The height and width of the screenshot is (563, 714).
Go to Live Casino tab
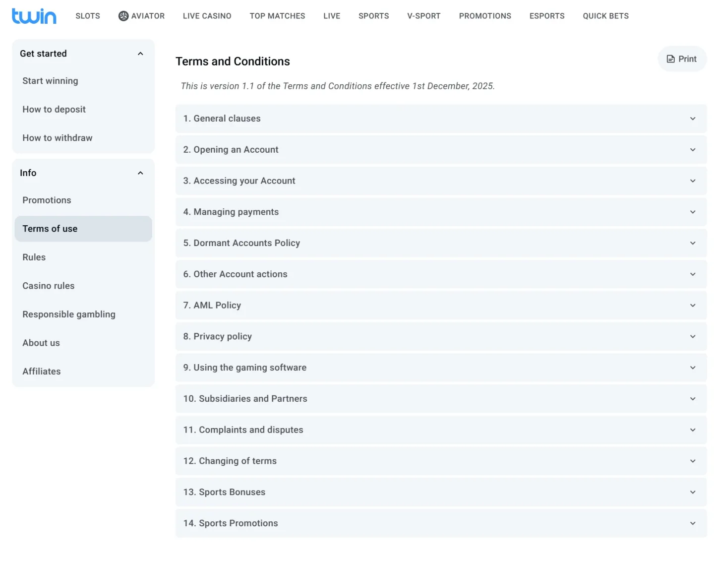coord(207,16)
